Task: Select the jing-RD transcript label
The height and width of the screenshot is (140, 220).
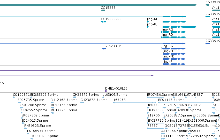Action: (x=167, y=35)
